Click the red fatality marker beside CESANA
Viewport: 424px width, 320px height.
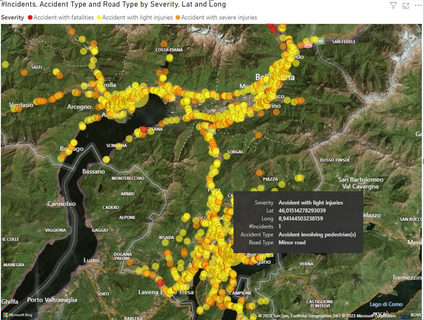coord(144,129)
